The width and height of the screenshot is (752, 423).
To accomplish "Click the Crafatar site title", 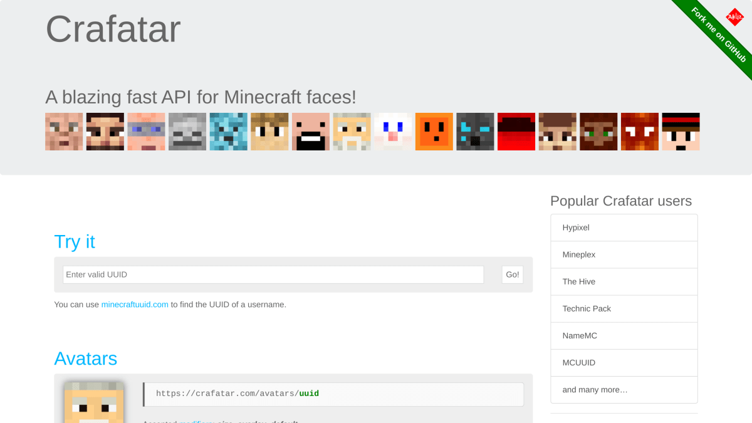I will point(113,29).
